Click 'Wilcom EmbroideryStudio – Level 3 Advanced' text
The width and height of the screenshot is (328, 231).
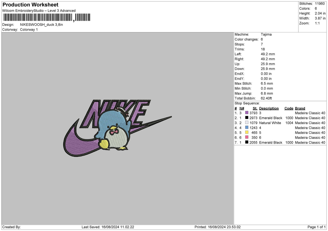(x=39, y=11)
